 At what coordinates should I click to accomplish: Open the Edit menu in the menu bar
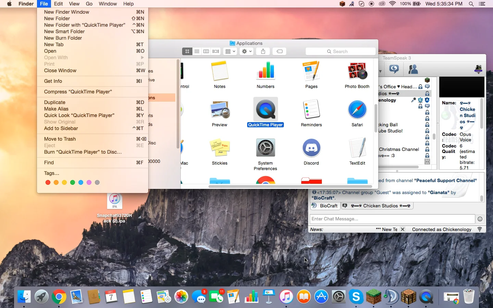tap(58, 4)
